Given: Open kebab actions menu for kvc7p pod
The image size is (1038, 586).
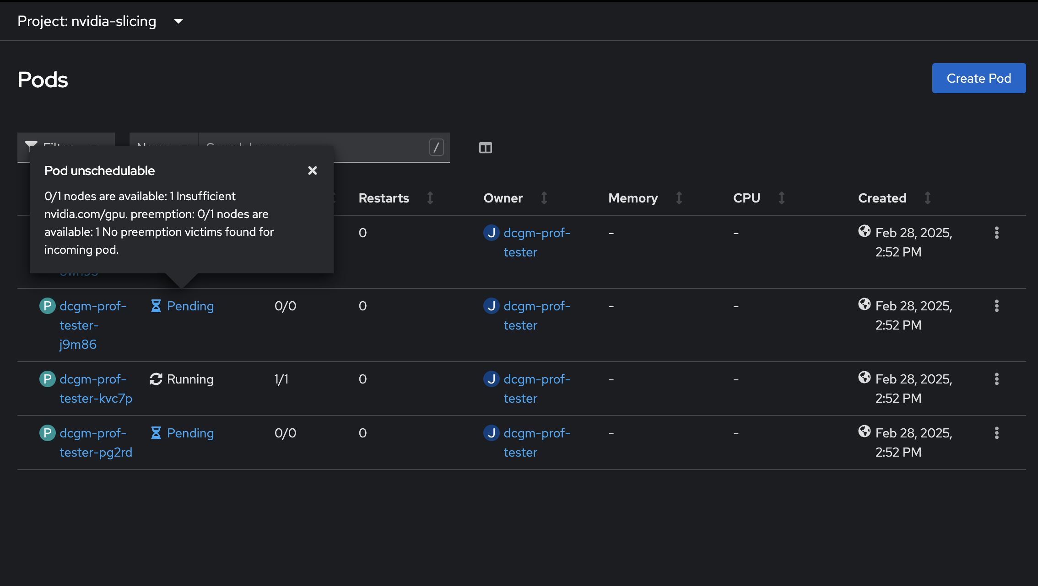Looking at the screenshot, I should pyautogui.click(x=997, y=379).
